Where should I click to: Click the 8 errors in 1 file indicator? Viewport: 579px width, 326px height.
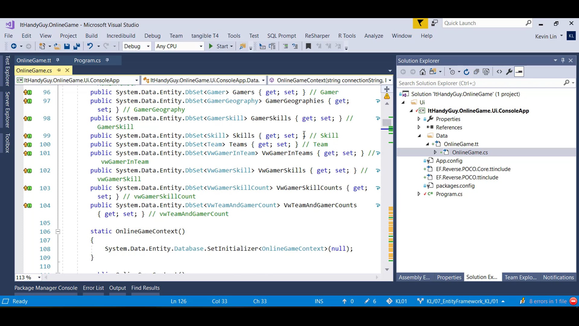[548, 301]
